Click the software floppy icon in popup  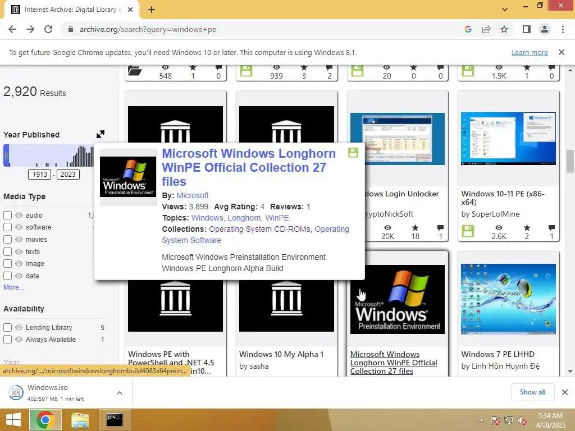353,153
